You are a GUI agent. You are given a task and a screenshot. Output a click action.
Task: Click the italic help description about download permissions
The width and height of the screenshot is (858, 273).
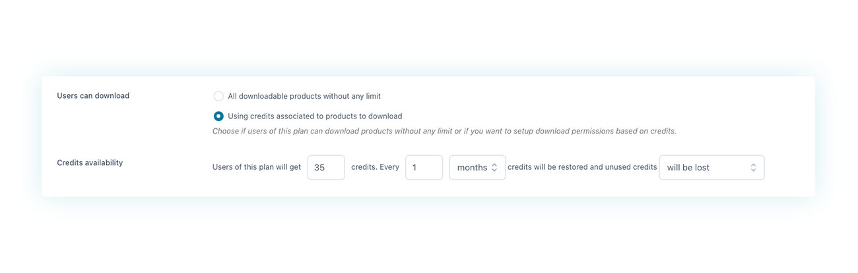tap(444, 132)
